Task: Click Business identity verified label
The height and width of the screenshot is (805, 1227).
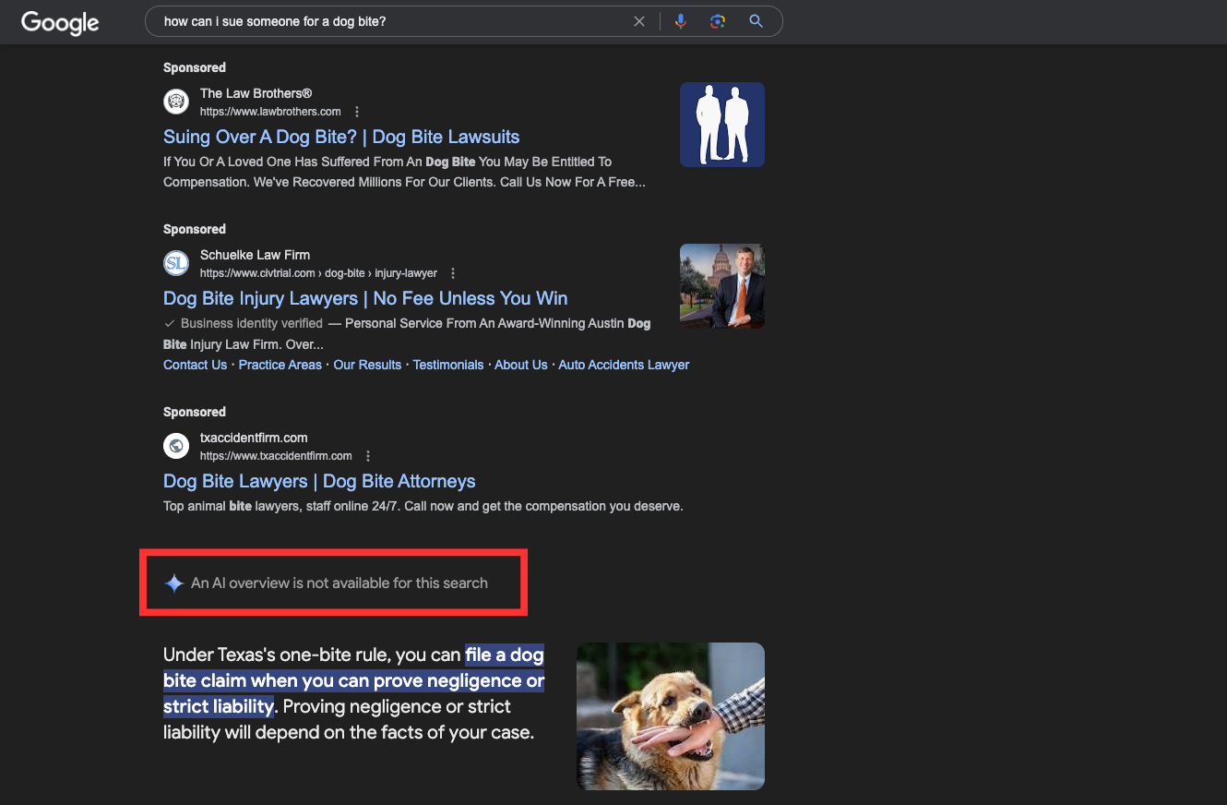Action: pyautogui.click(x=252, y=323)
